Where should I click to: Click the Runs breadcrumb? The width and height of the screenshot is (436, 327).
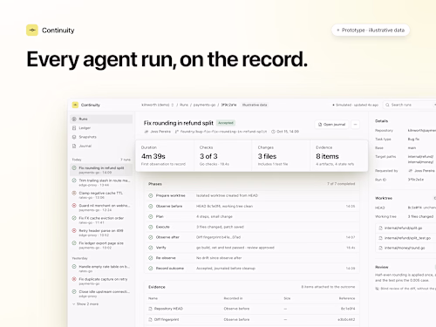pyautogui.click(x=184, y=105)
